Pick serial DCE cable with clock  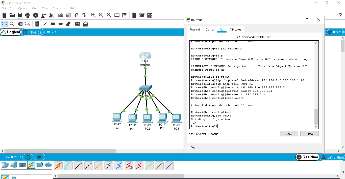tap(129, 166)
